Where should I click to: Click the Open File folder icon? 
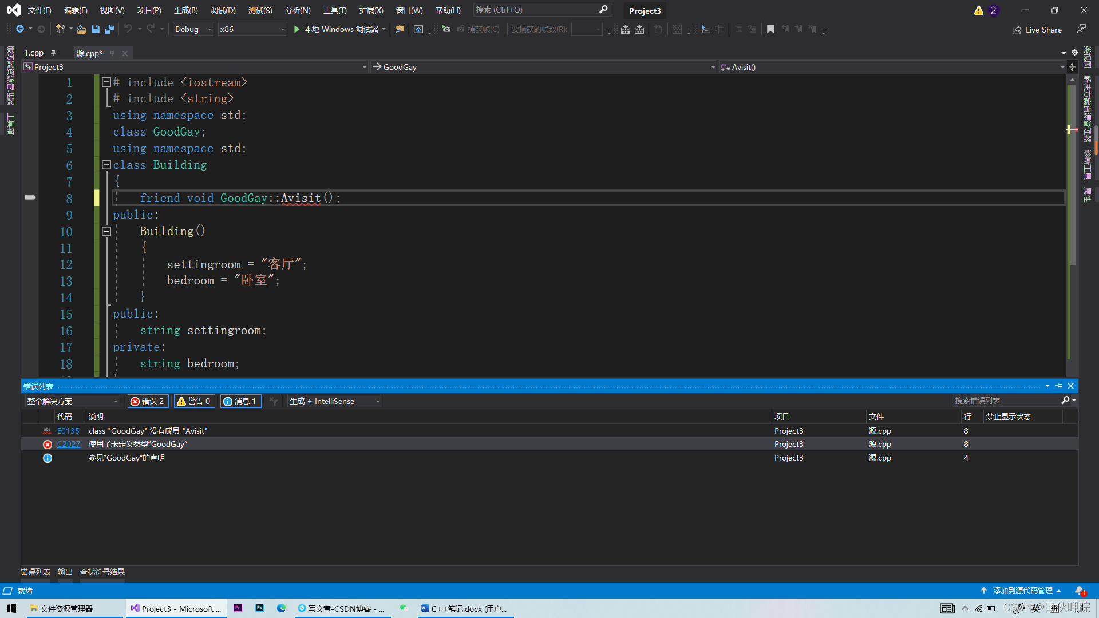81,29
